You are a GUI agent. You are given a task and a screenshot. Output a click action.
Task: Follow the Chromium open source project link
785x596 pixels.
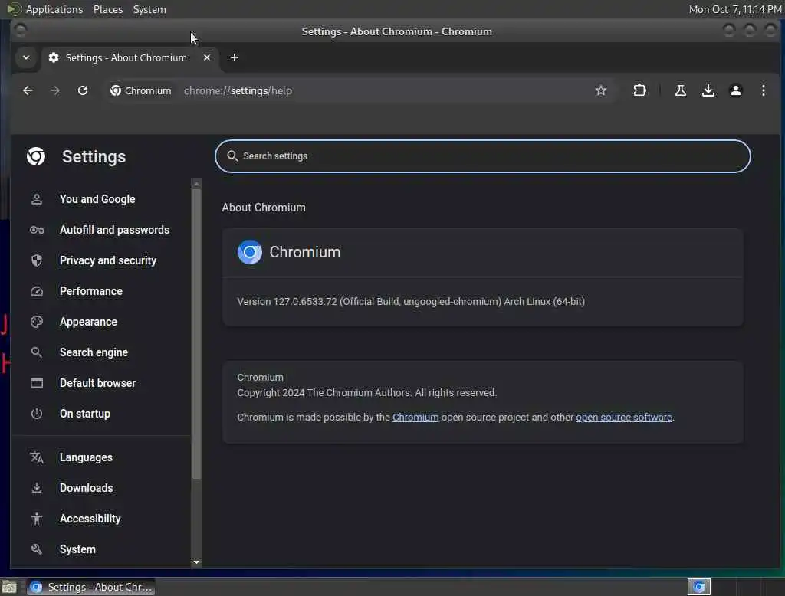[x=415, y=418]
